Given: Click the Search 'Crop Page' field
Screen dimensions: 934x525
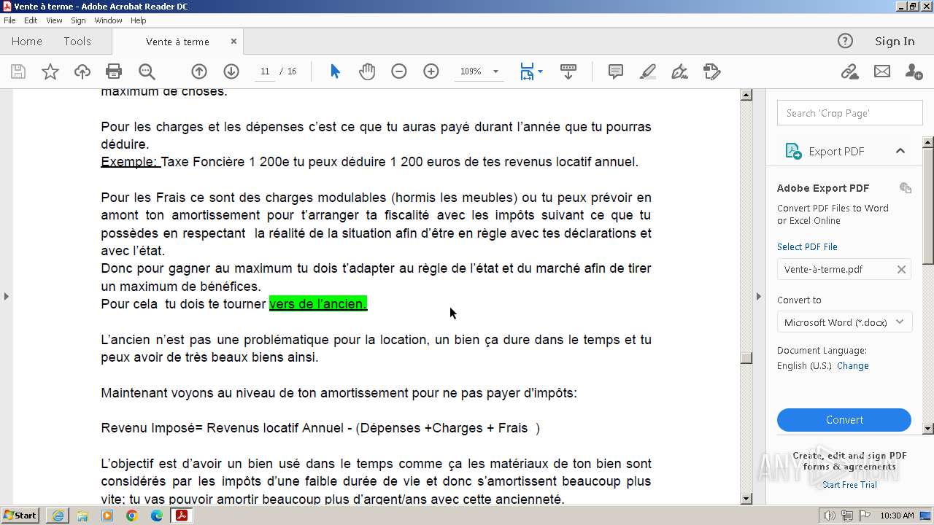Looking at the screenshot, I should [x=850, y=113].
